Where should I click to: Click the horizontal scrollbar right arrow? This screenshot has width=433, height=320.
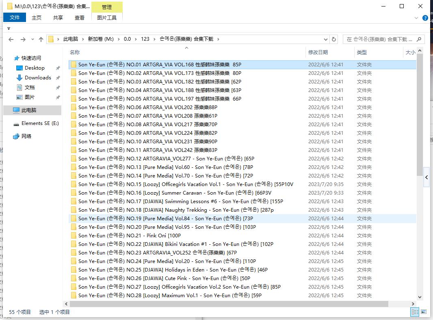pyautogui.click(x=413, y=304)
